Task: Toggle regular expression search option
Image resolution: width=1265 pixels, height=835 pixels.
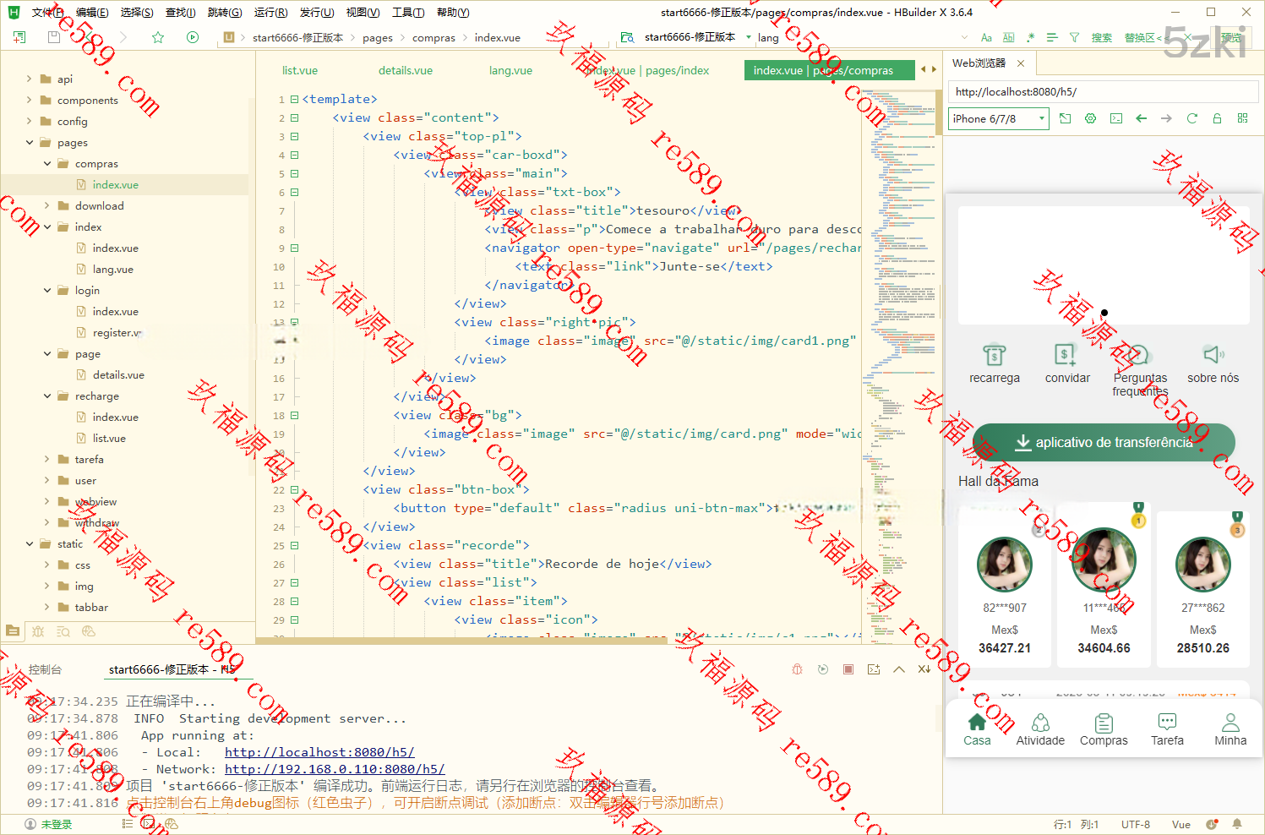Action: [1030, 37]
